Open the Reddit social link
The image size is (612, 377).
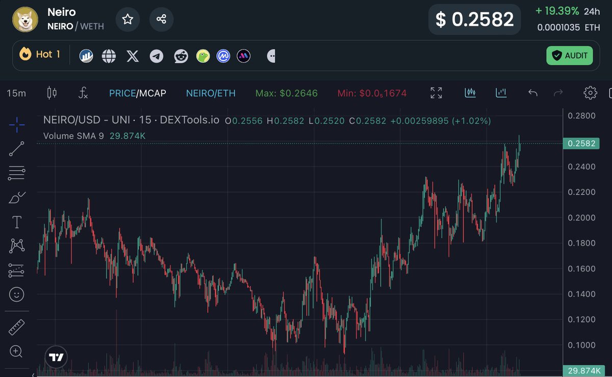point(181,56)
